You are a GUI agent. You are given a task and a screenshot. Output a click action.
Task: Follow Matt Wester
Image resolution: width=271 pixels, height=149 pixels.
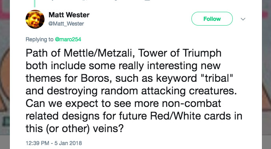coord(212,18)
